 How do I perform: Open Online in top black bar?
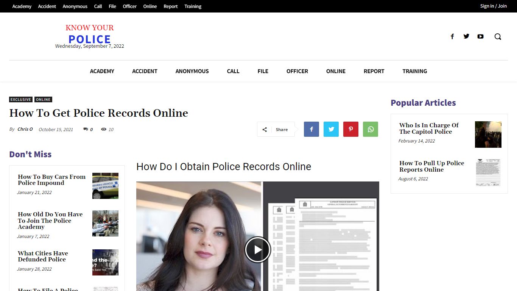[150, 6]
